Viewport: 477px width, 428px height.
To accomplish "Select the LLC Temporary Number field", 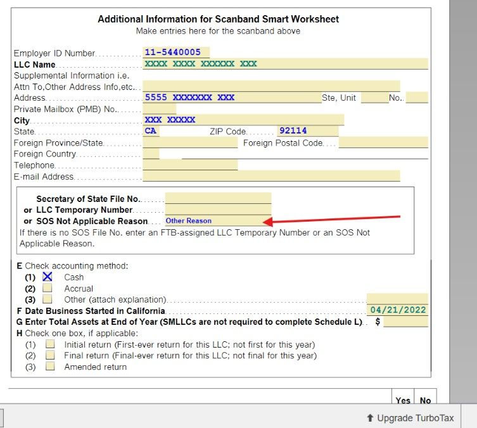I will tap(217, 210).
